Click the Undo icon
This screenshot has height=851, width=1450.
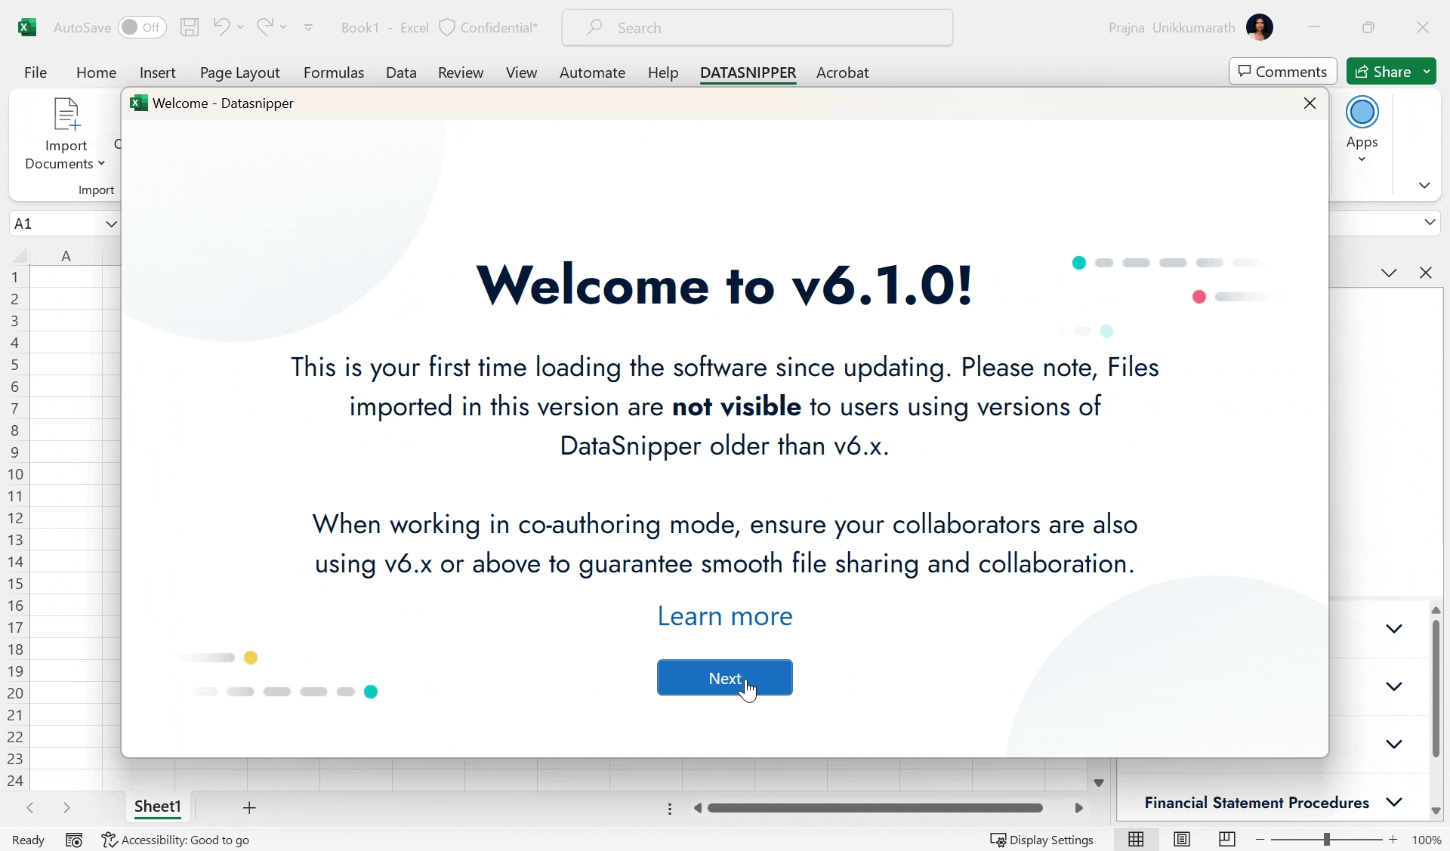click(x=221, y=27)
